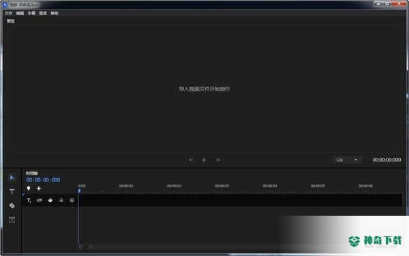Viewport: 409px width, 256px height.
Task: Play the video preview
Action: (204, 160)
